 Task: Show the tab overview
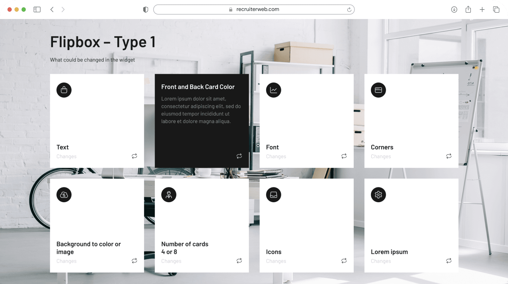click(x=496, y=10)
